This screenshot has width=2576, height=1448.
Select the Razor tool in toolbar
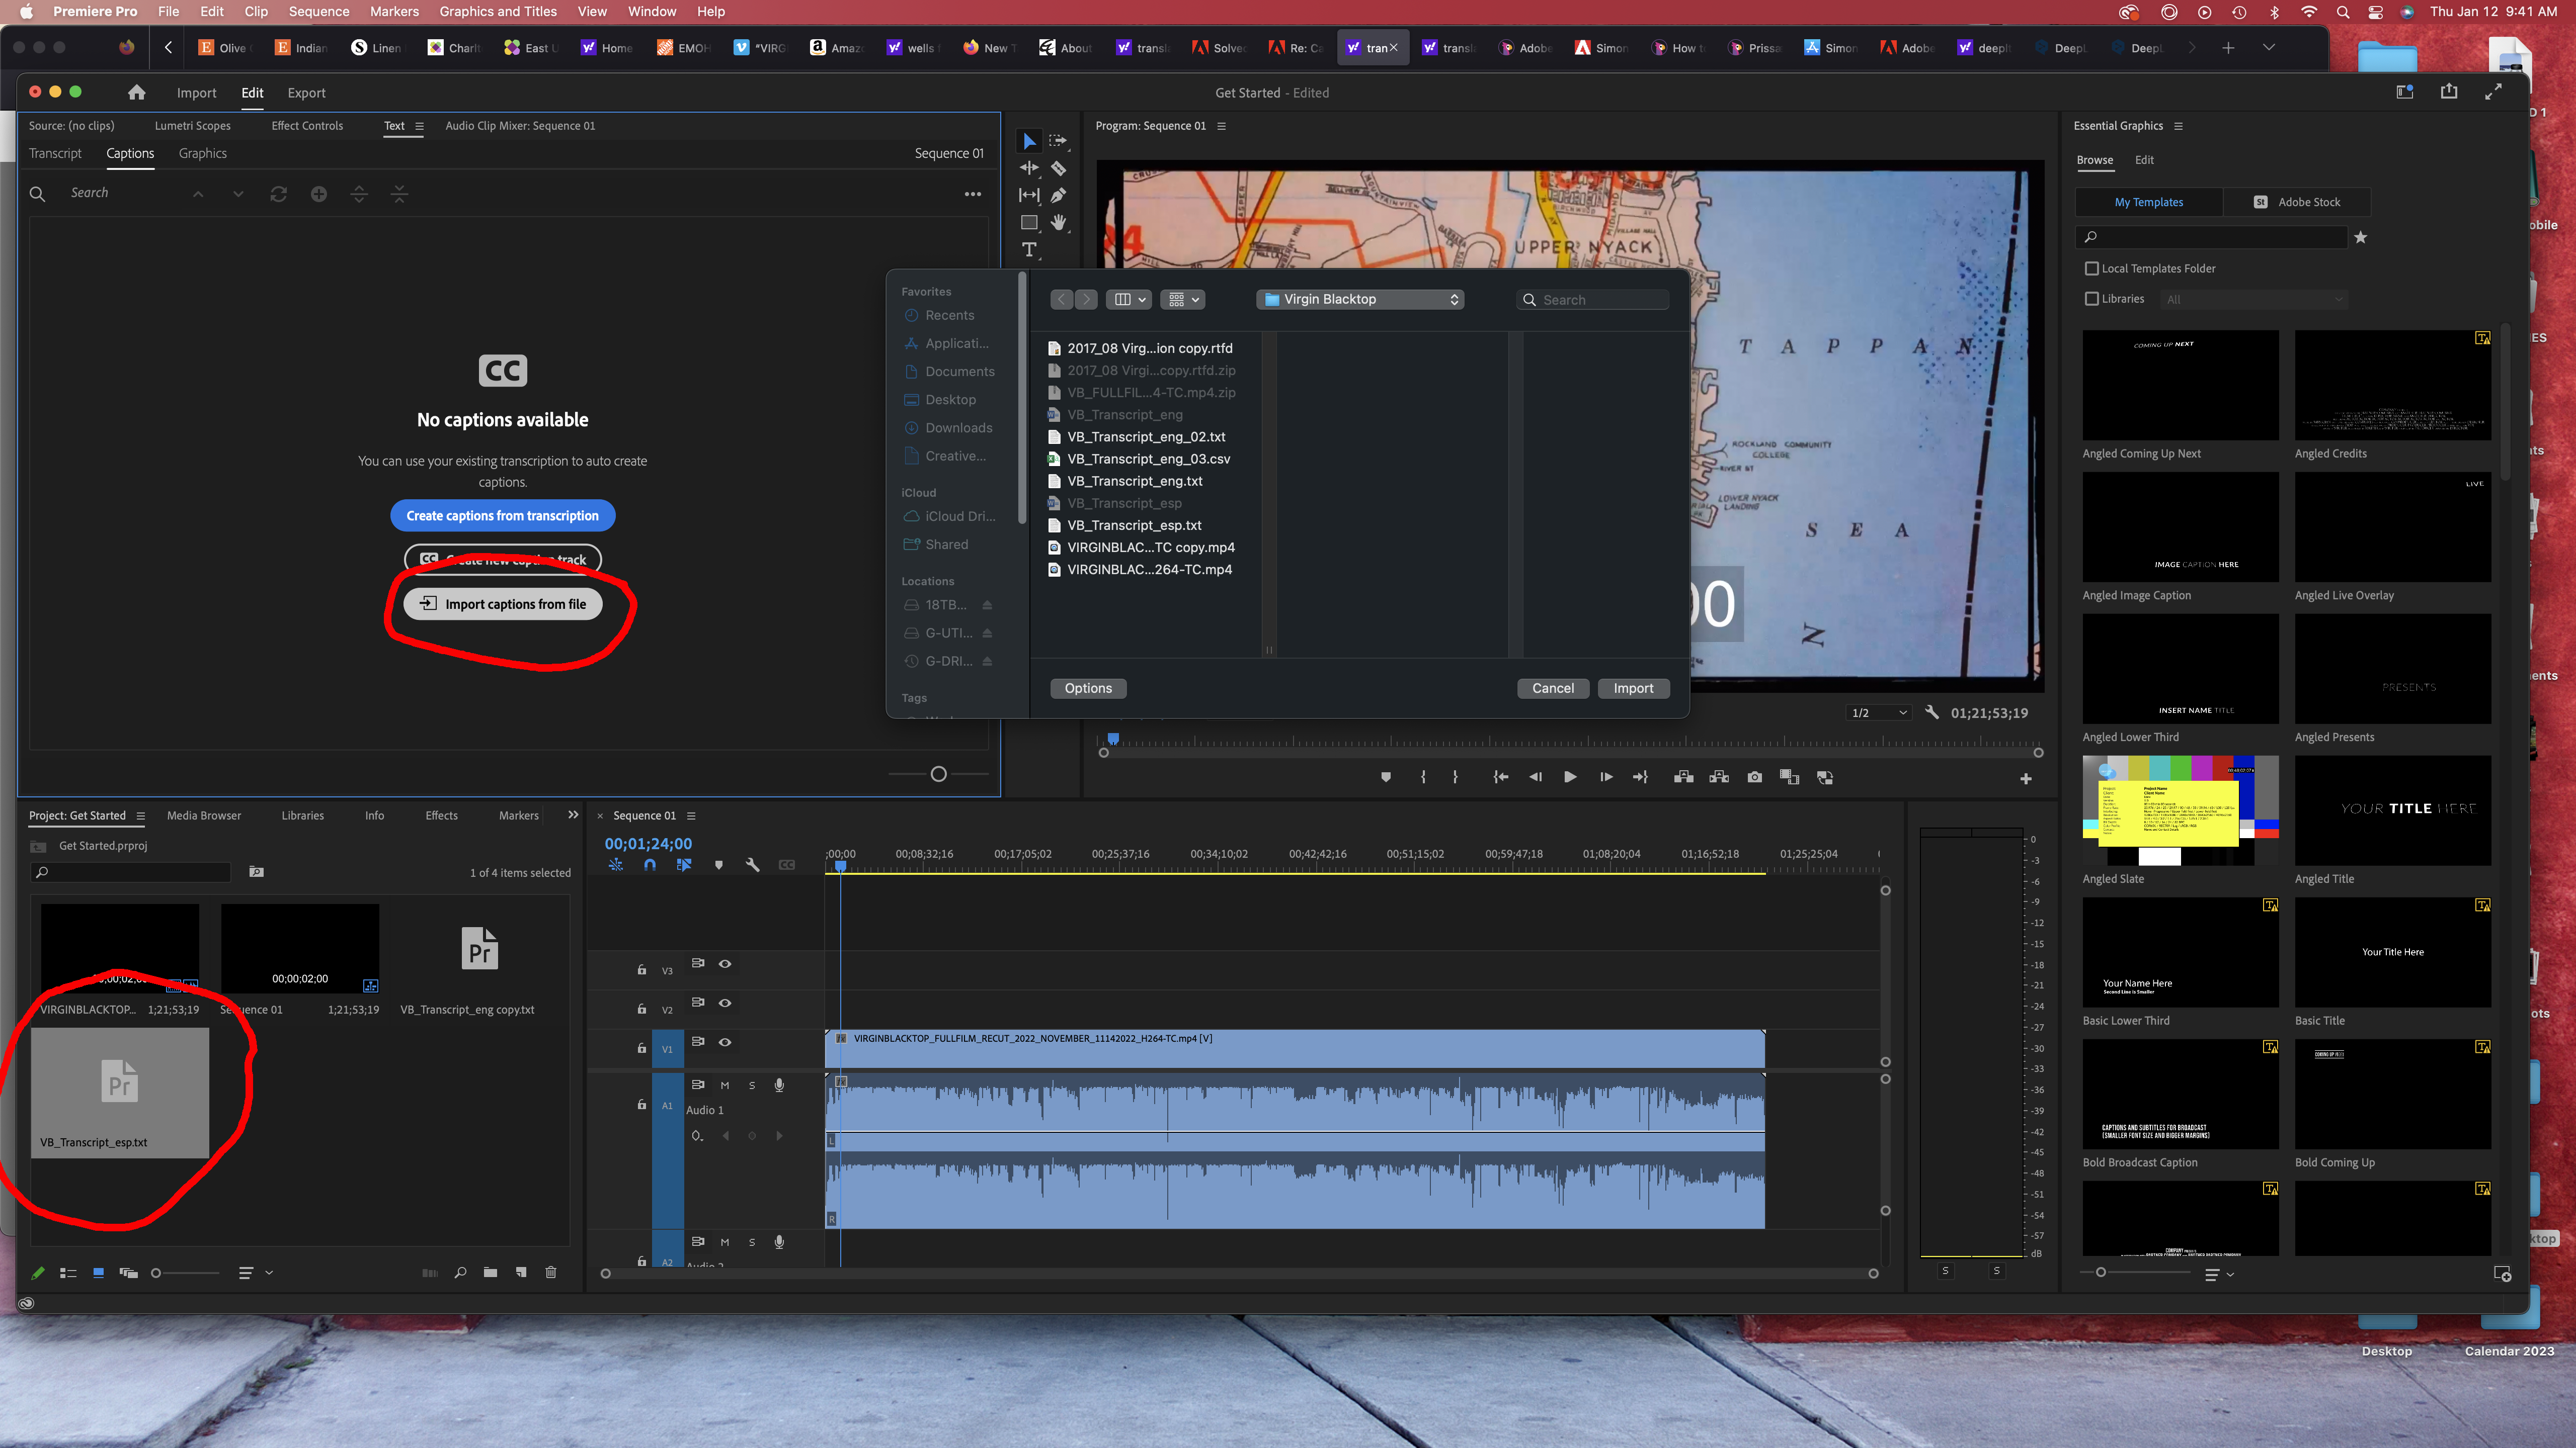[1058, 168]
